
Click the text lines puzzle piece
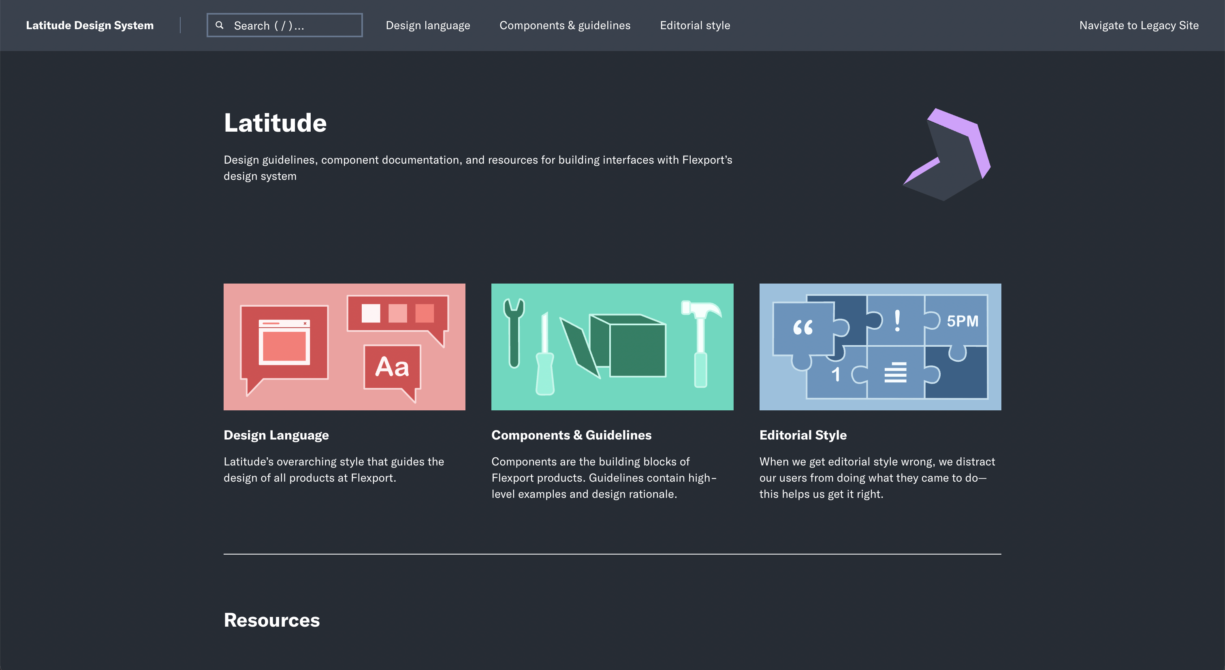click(x=895, y=372)
